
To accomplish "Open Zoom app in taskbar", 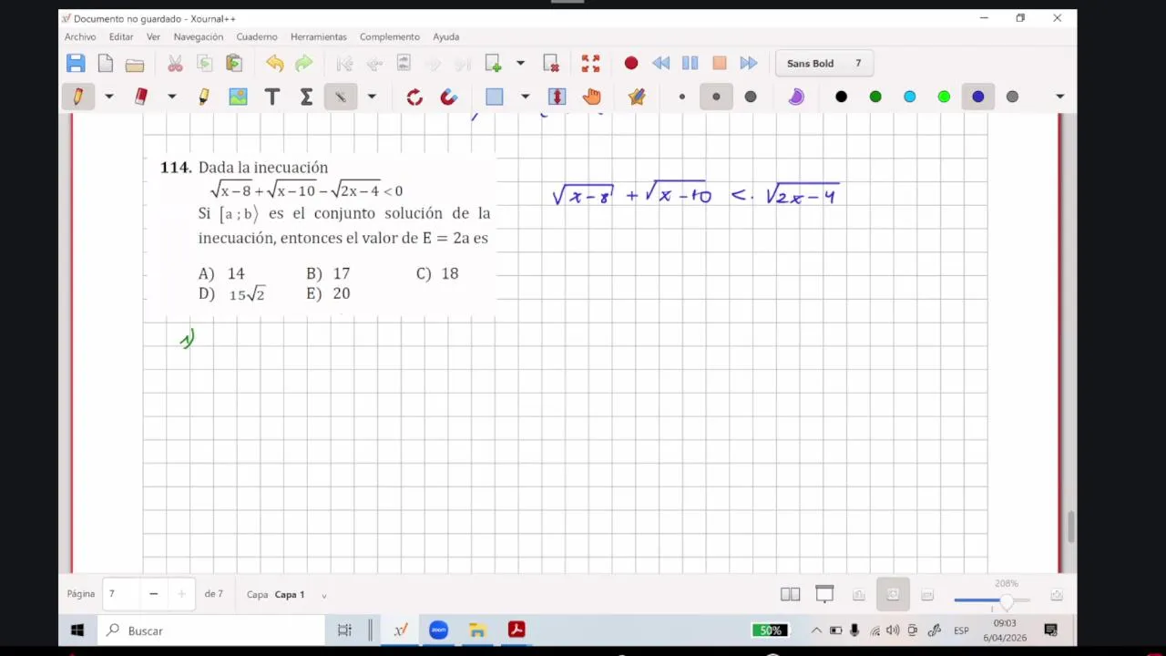I will [x=438, y=630].
